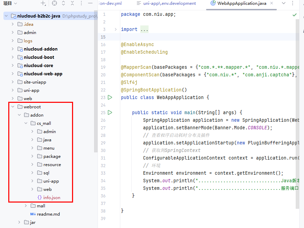The height and width of the screenshot is (228, 304).
Task: Click the locate opened file target icon
Action: 54,3
